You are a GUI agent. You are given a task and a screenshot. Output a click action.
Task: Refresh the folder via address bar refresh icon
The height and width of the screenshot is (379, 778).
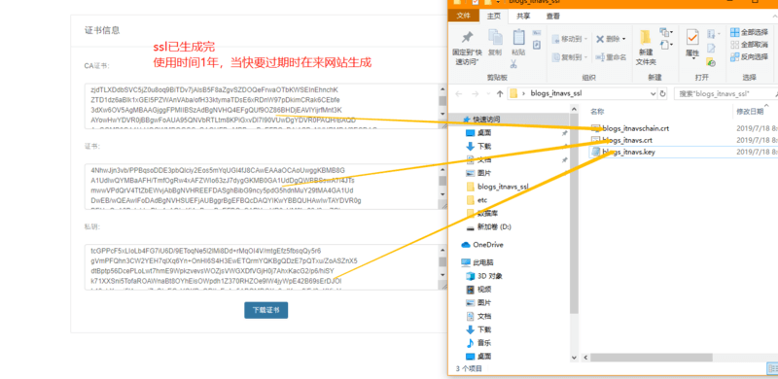(x=662, y=93)
